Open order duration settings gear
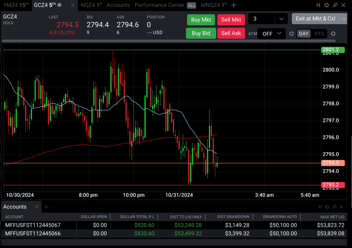The height and width of the screenshot is (248, 352). [x=333, y=34]
